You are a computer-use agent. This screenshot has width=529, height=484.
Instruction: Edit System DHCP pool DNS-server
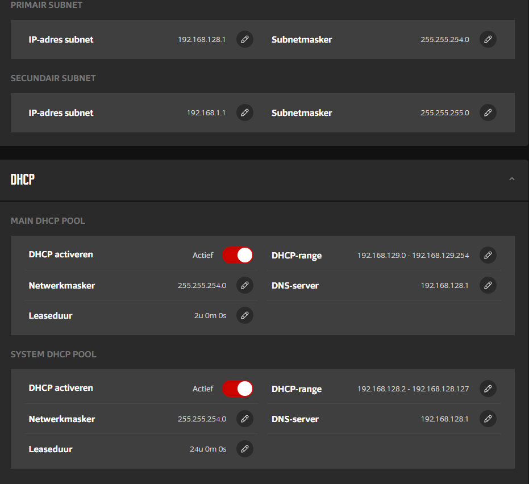488,419
